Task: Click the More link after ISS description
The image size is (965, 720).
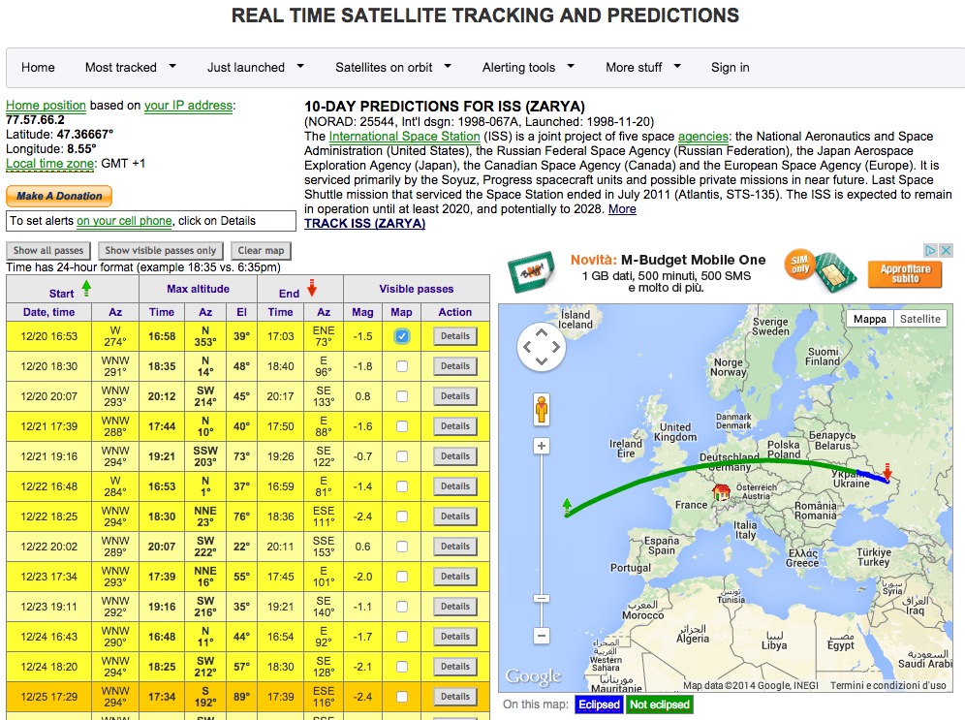Action: 622,208
